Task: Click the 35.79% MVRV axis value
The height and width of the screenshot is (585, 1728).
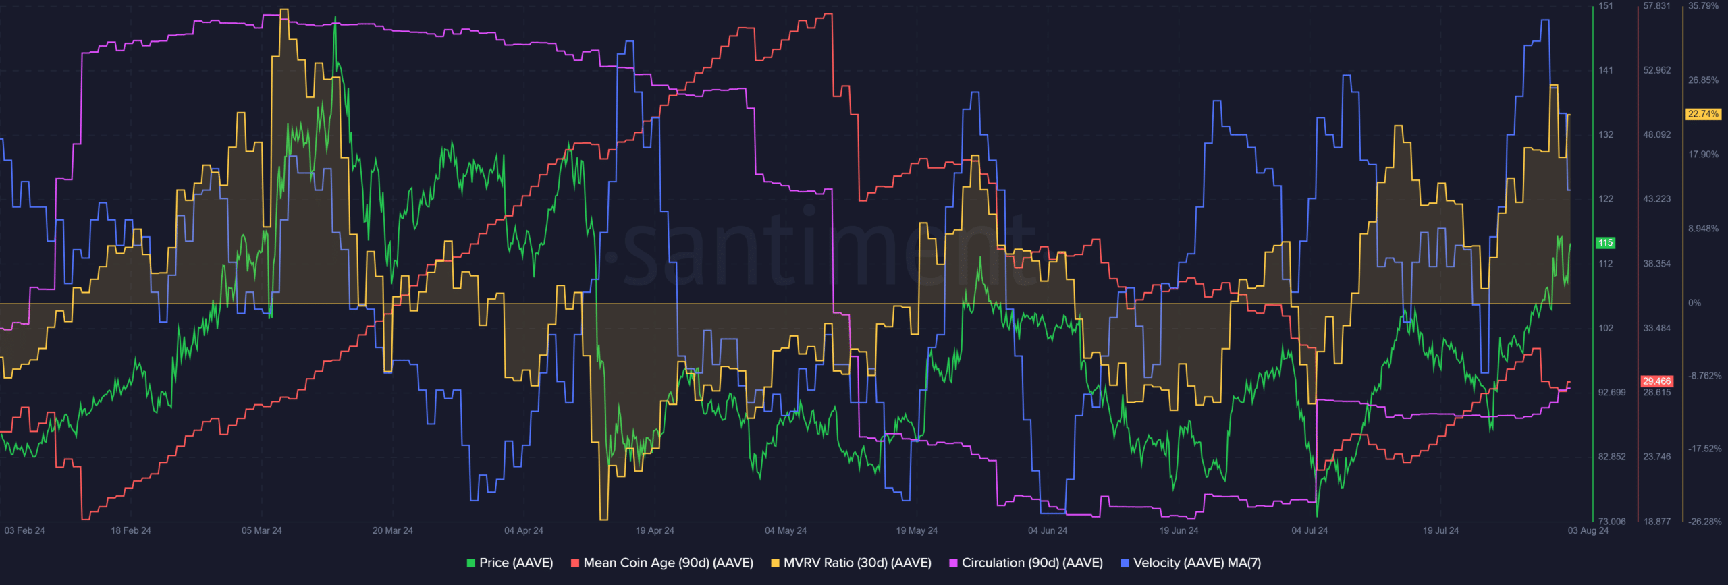Action: (x=1704, y=6)
